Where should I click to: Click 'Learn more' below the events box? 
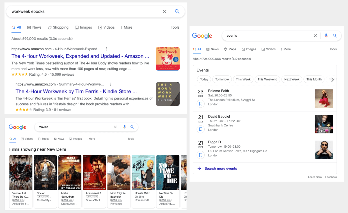[315, 177]
